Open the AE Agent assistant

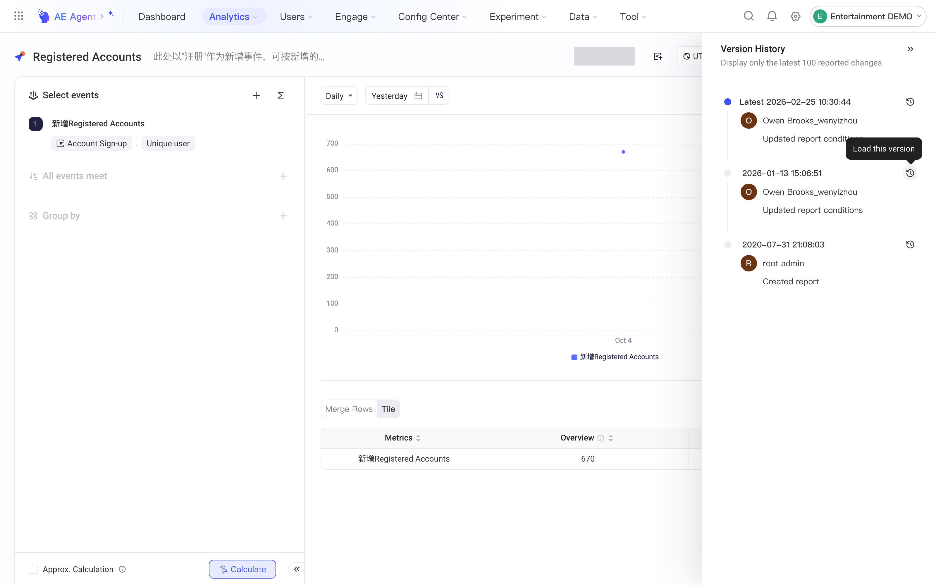[75, 16]
